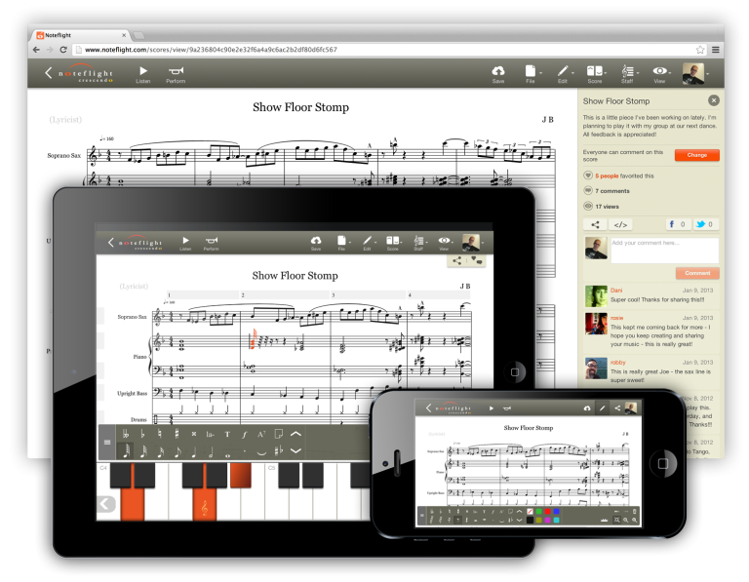Screen dimensions: 749x582
Task: Hide tablet piano with left arrow button
Action: click(106, 504)
